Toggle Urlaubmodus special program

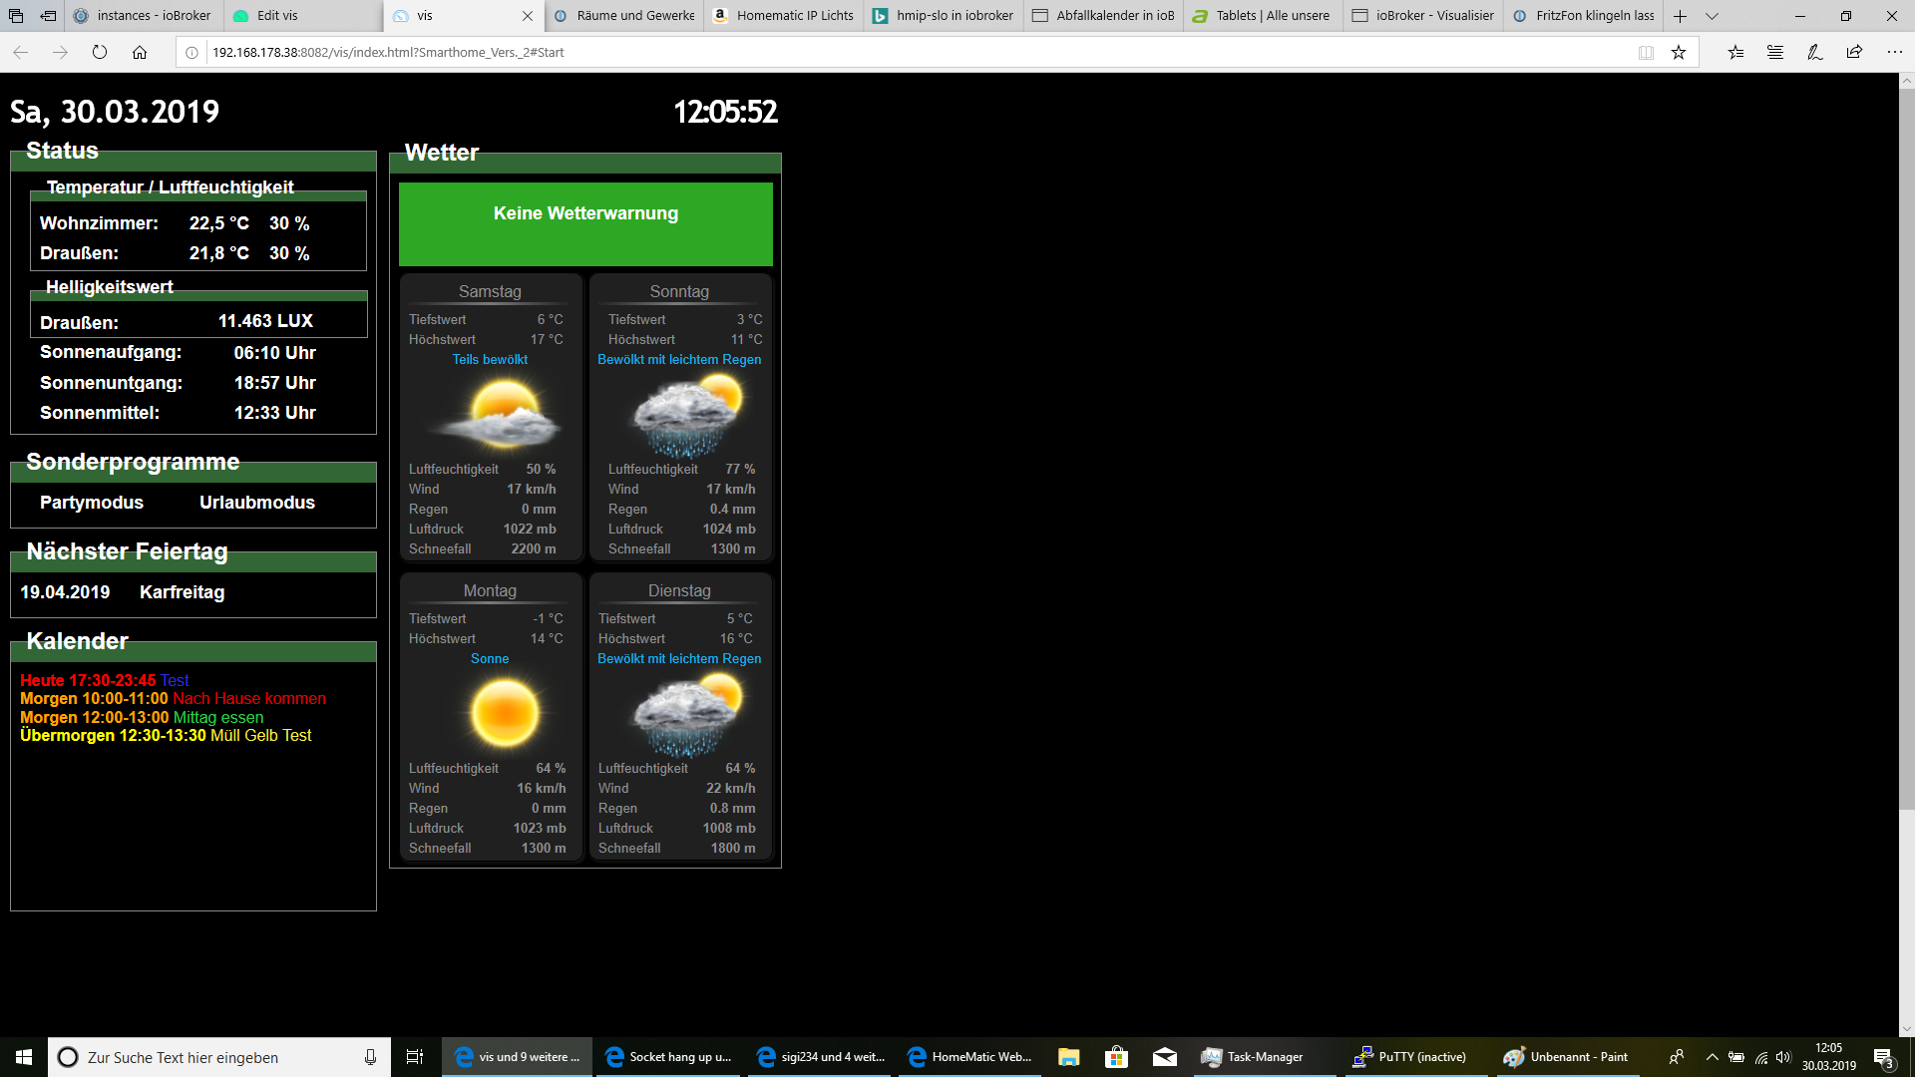(256, 503)
